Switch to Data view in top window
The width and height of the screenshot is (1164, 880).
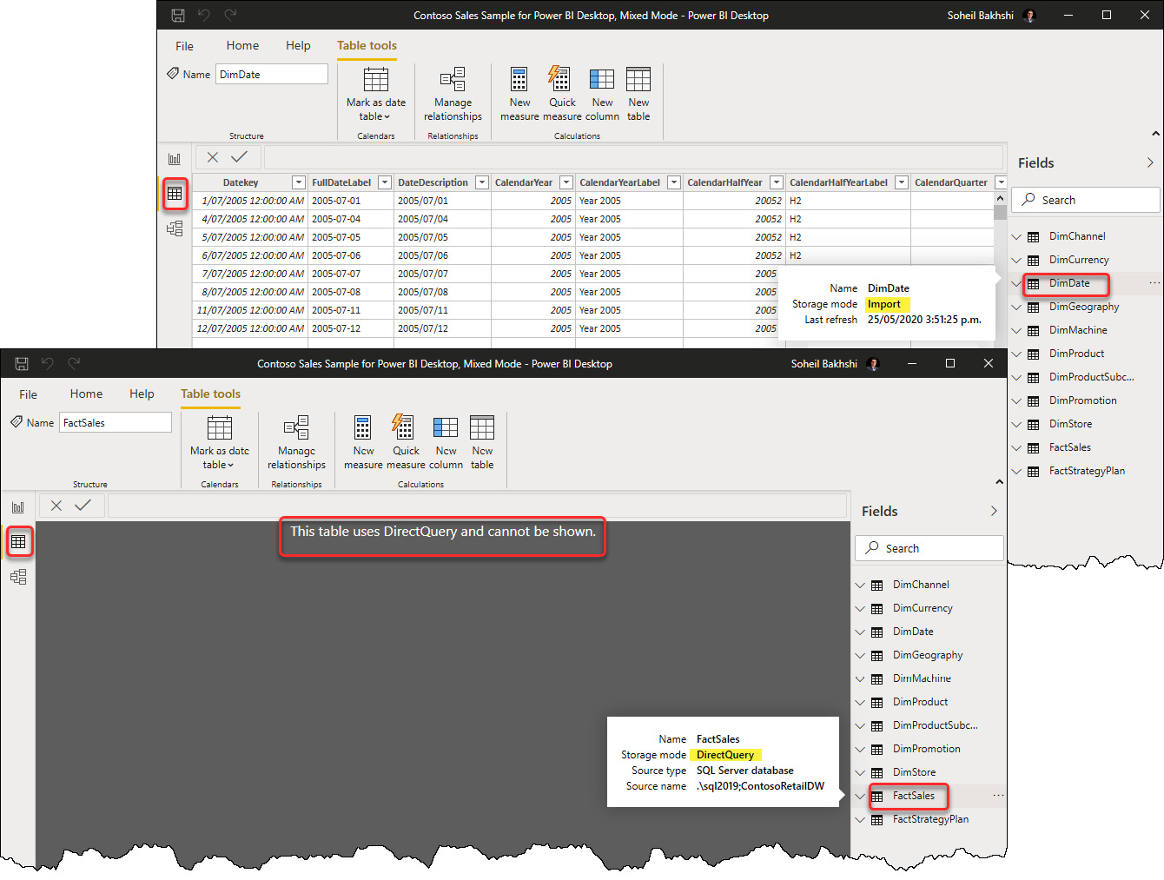tap(175, 193)
